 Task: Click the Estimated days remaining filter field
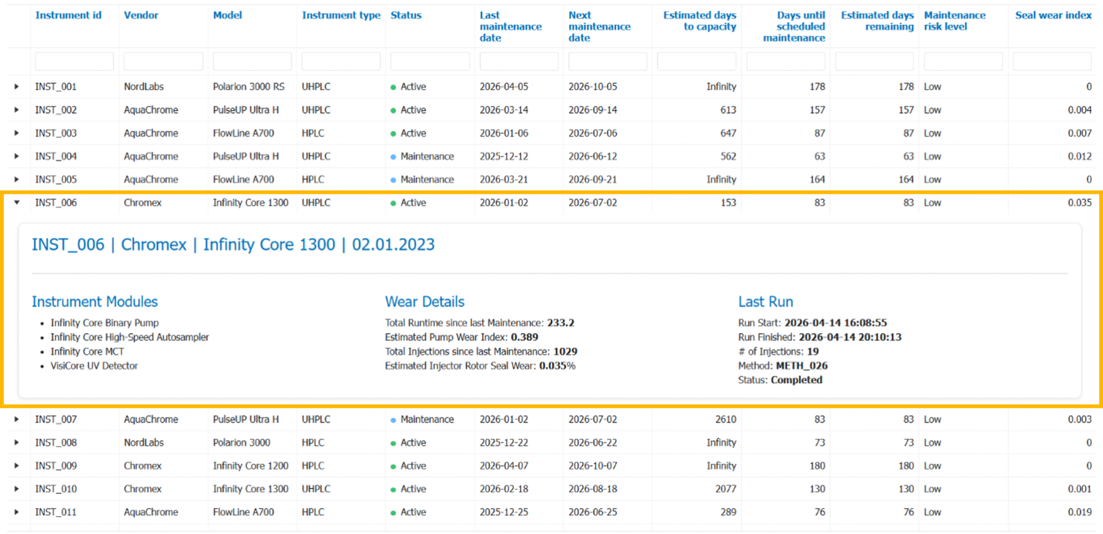click(875, 61)
